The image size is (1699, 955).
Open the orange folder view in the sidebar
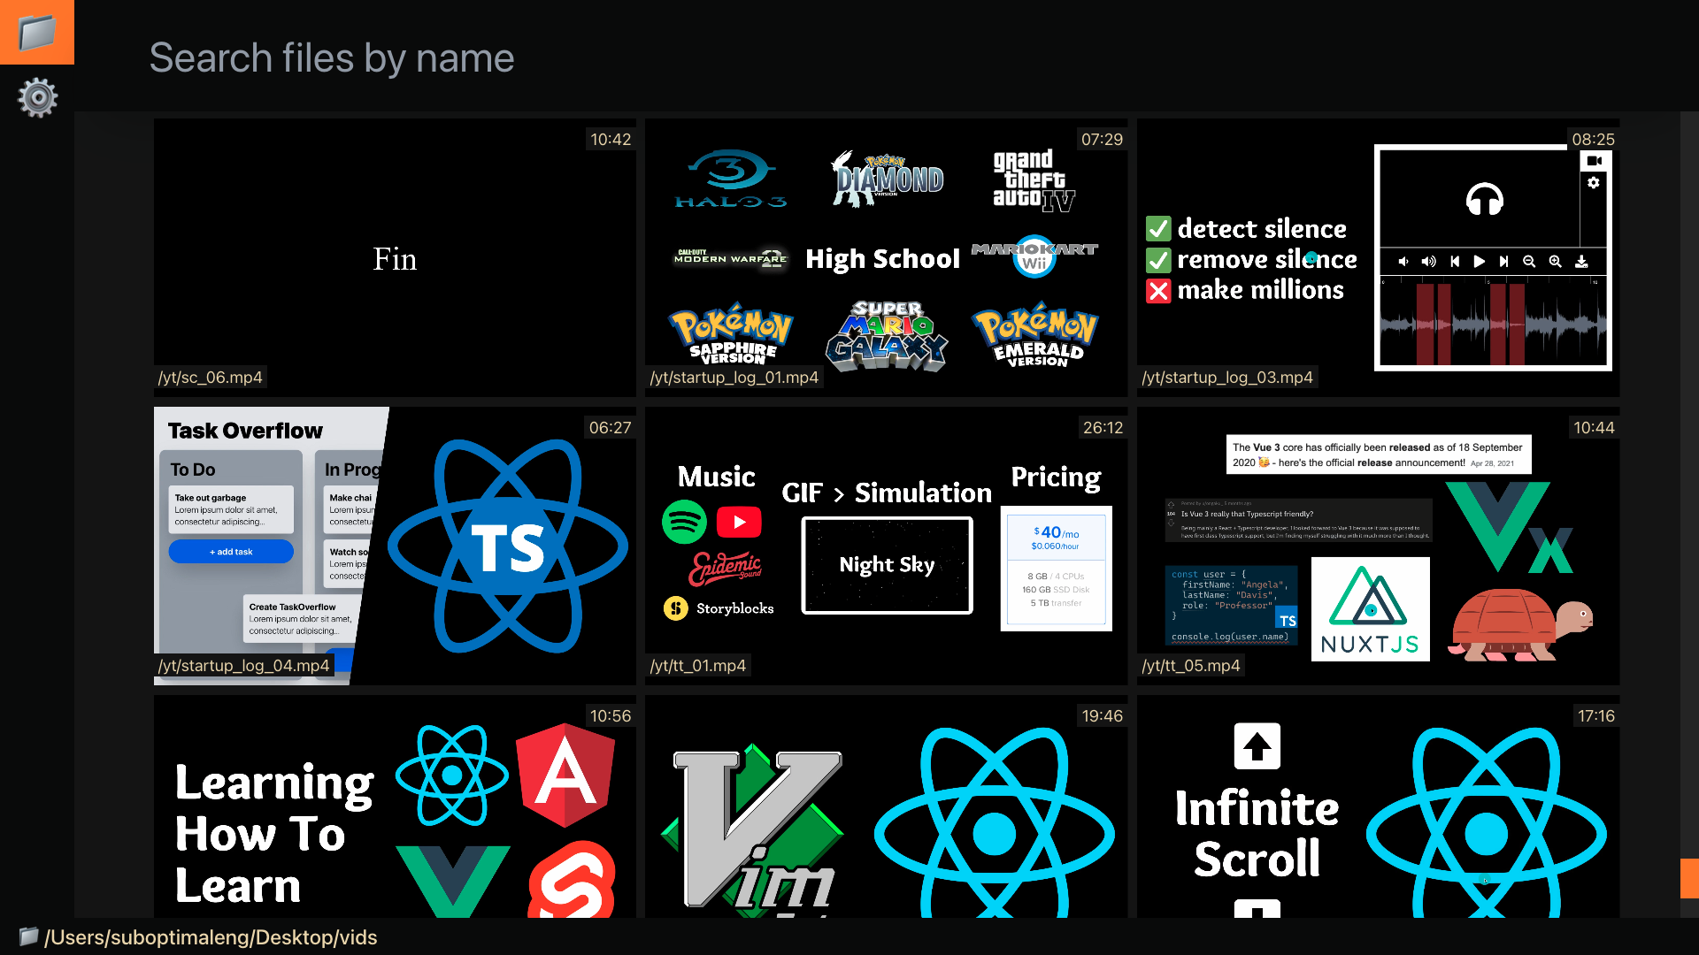[37, 33]
